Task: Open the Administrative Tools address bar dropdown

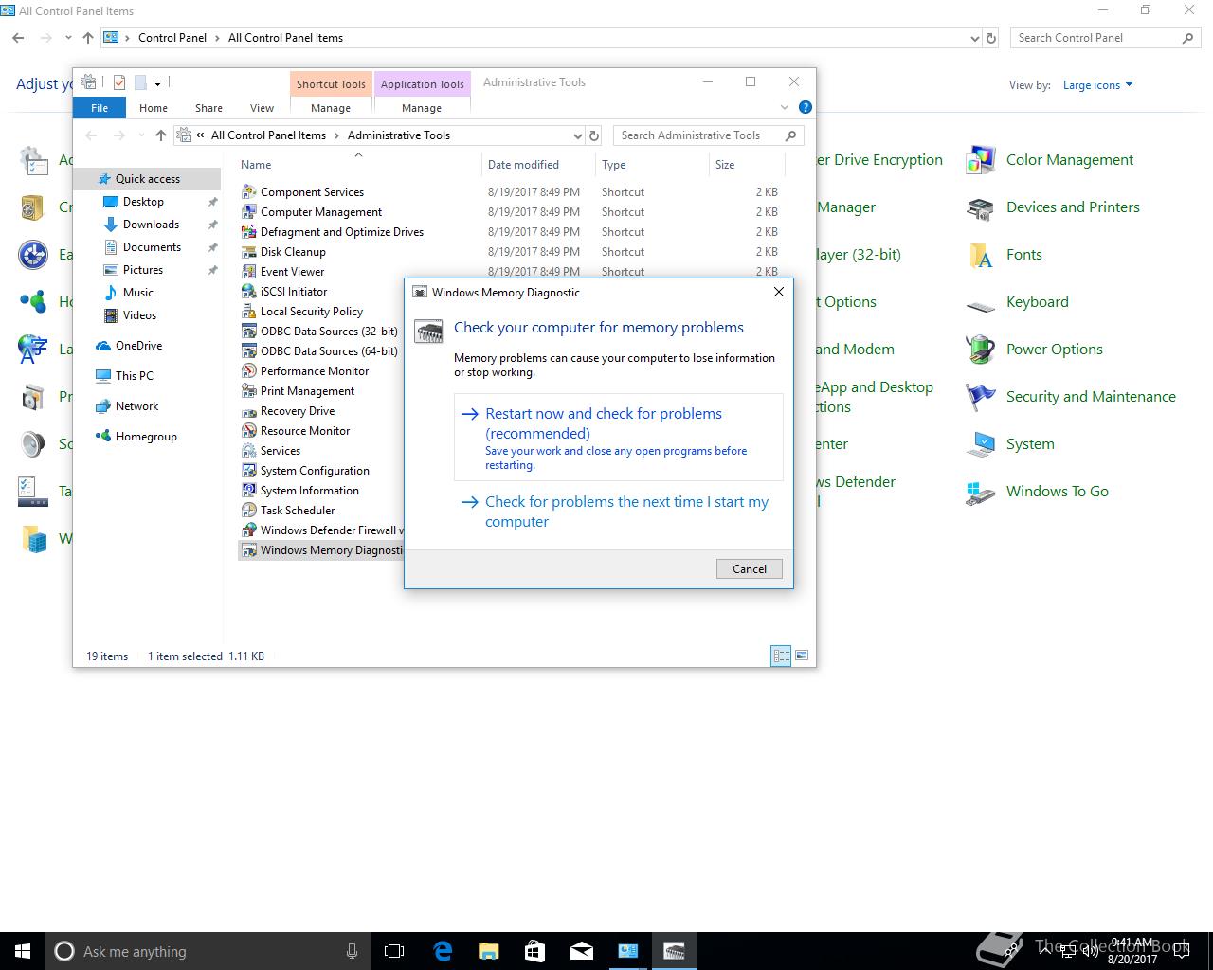Action: 577,135
